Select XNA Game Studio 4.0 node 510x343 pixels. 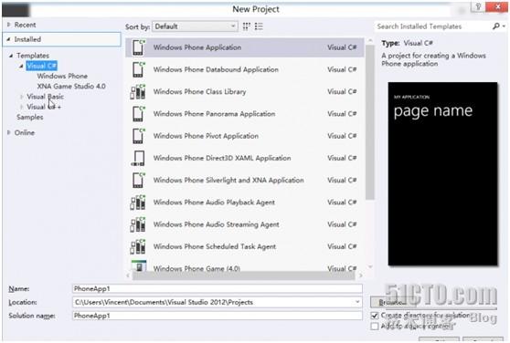pos(71,87)
